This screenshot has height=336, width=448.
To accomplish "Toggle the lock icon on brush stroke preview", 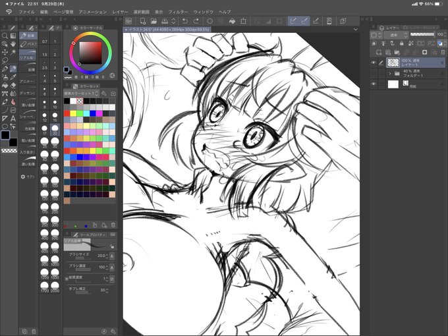I will pyautogui.click(x=112, y=246).
